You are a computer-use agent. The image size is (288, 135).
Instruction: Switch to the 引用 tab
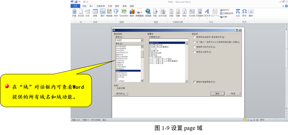point(110,6)
